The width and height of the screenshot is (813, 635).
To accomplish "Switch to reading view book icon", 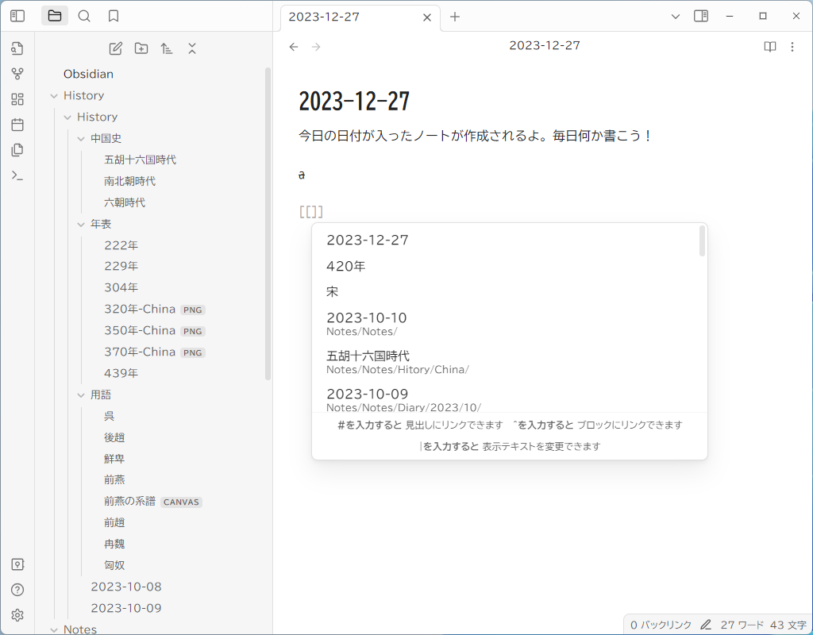I will tap(770, 47).
